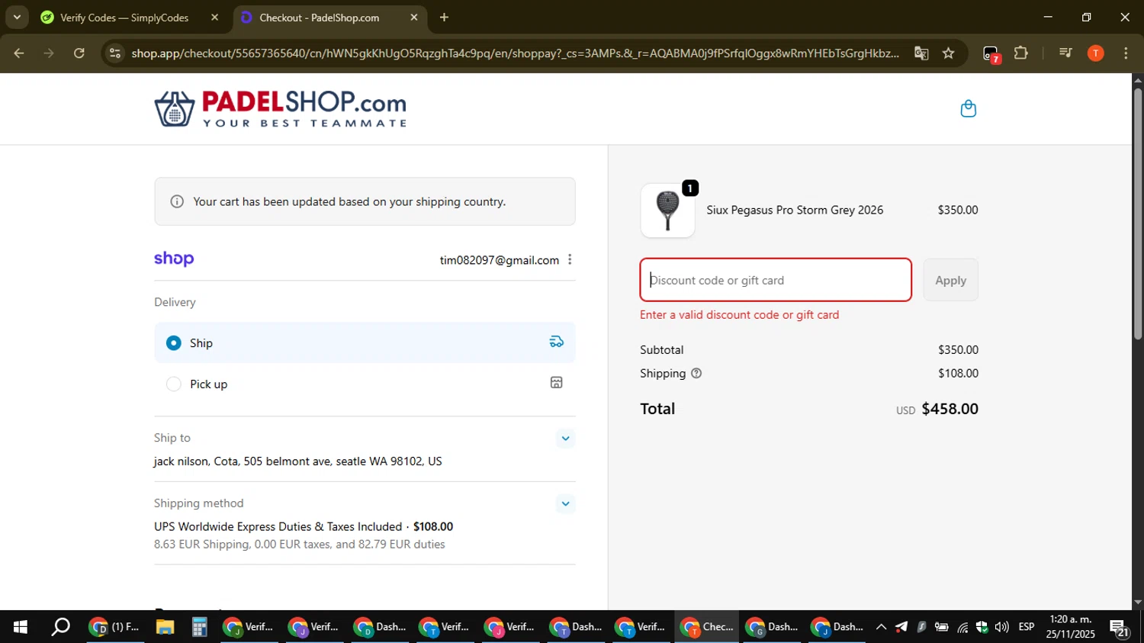Viewport: 1144px width, 643px height.
Task: Open Windows taskbar search
Action: (60, 627)
